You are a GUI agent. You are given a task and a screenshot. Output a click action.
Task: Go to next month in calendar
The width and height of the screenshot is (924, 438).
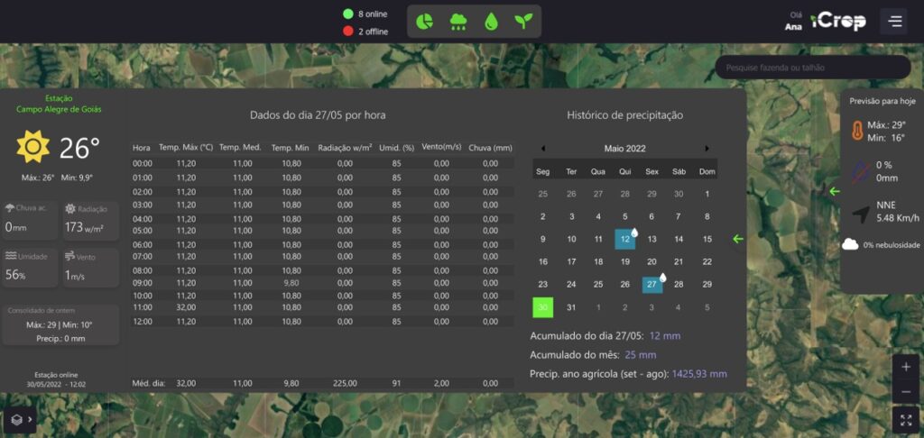coord(707,149)
